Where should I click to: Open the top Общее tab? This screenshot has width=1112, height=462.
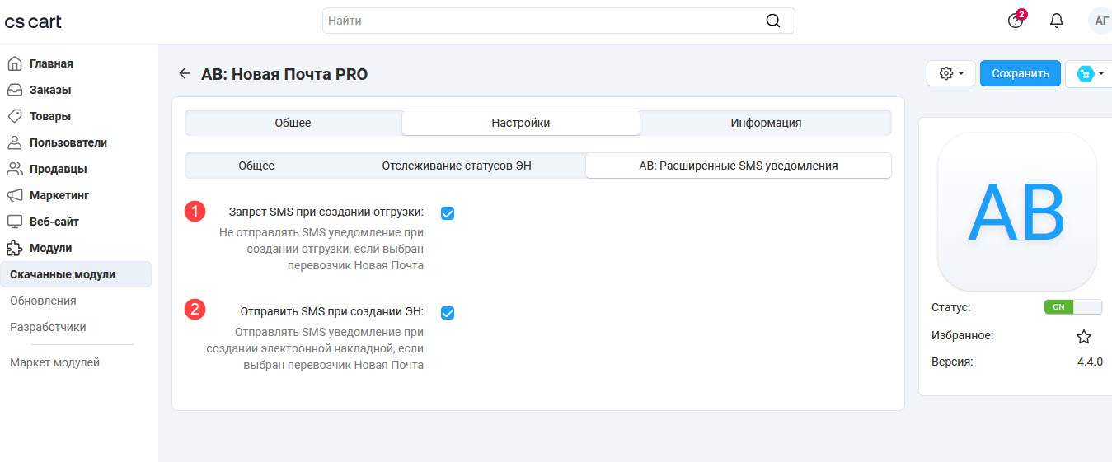[293, 123]
